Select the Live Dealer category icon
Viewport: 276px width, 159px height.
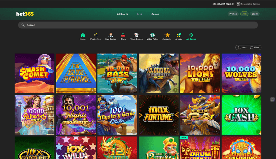click(x=110, y=35)
